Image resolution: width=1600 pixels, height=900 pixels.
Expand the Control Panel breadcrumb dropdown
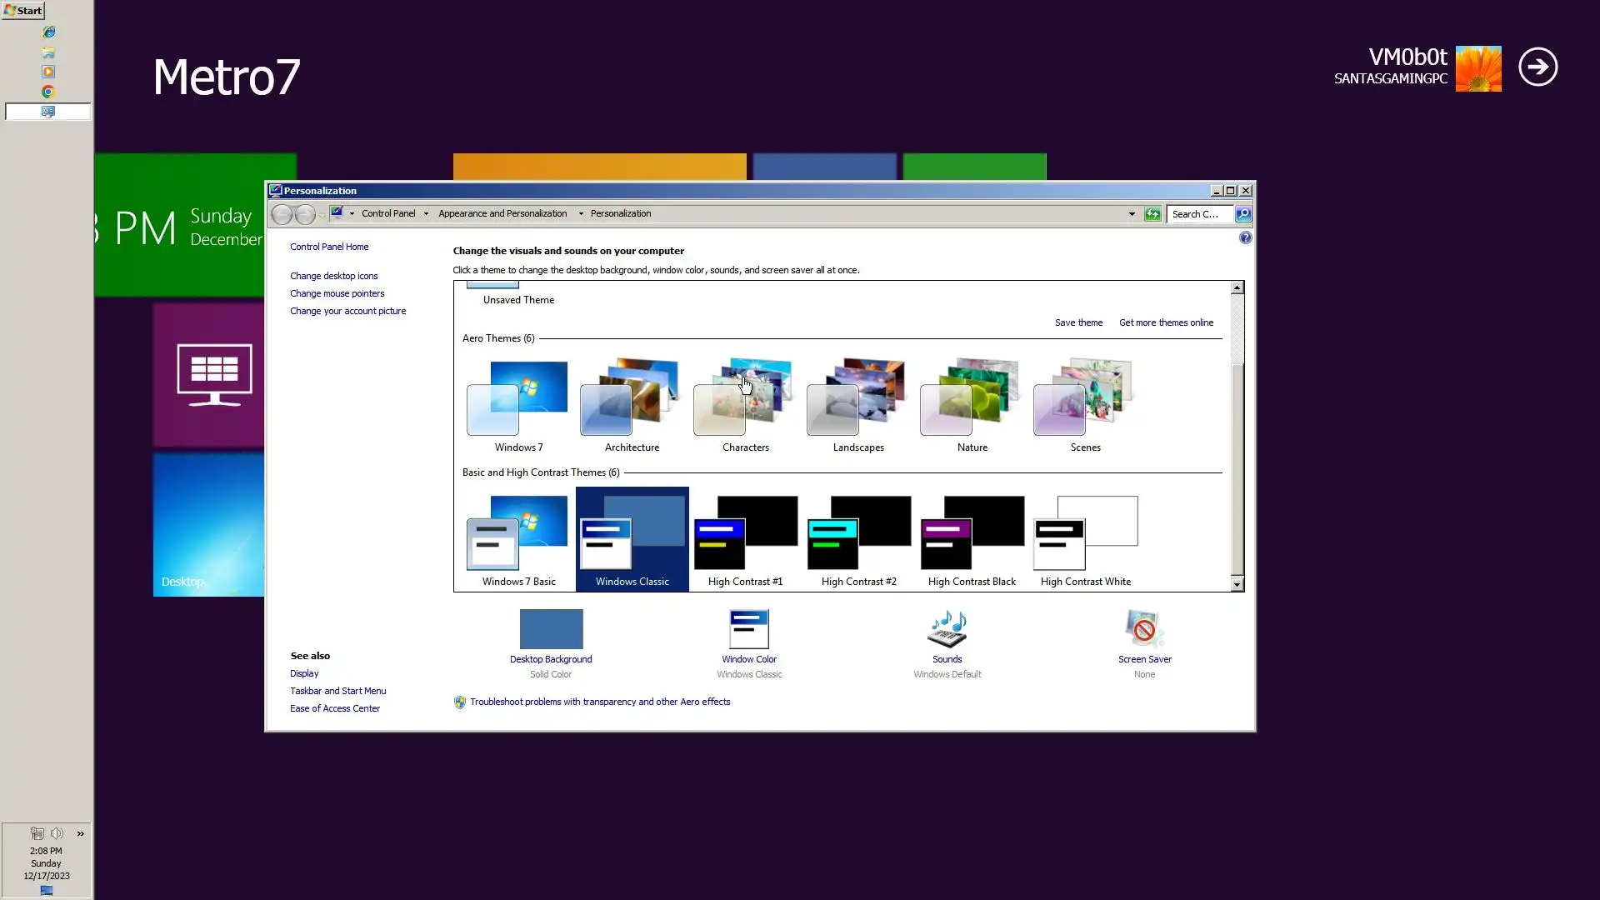pos(426,214)
